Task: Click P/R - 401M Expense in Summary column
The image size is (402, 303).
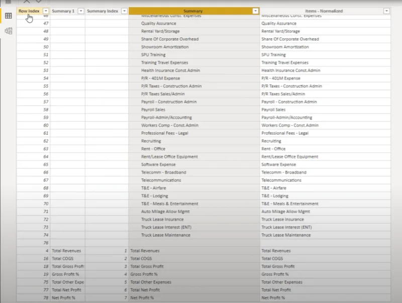Action: tap(160, 78)
